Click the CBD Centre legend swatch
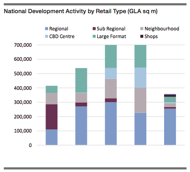 pyautogui.click(x=46, y=36)
